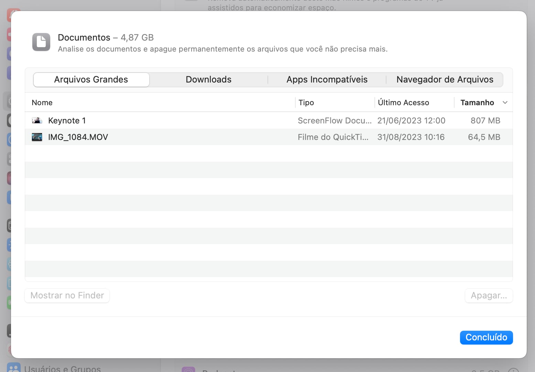The image size is (535, 372).
Task: Click the IMG_1084.MOV video thumbnail icon
Action: [x=37, y=137]
